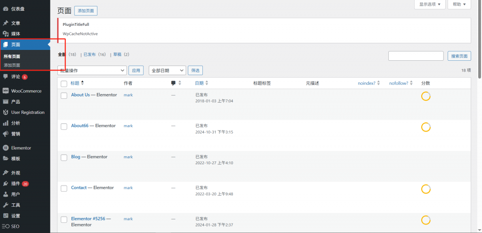Click author mark in Blog row
482x233 pixels.
(128, 157)
